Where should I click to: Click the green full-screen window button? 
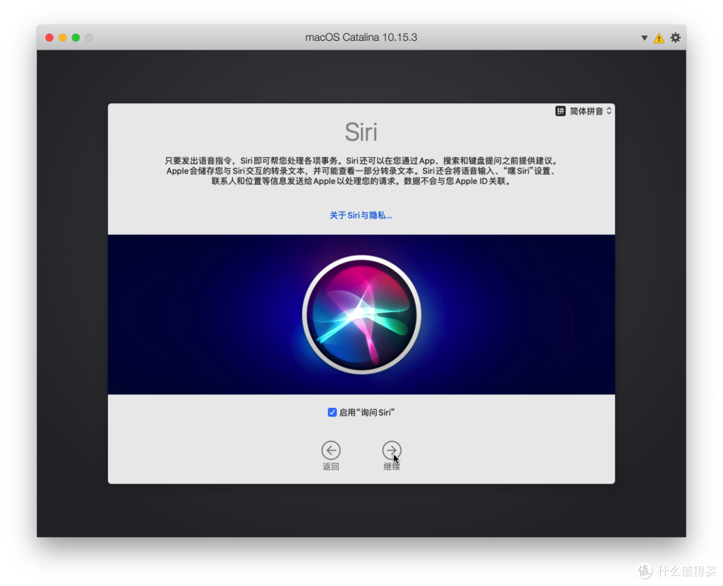(x=76, y=38)
